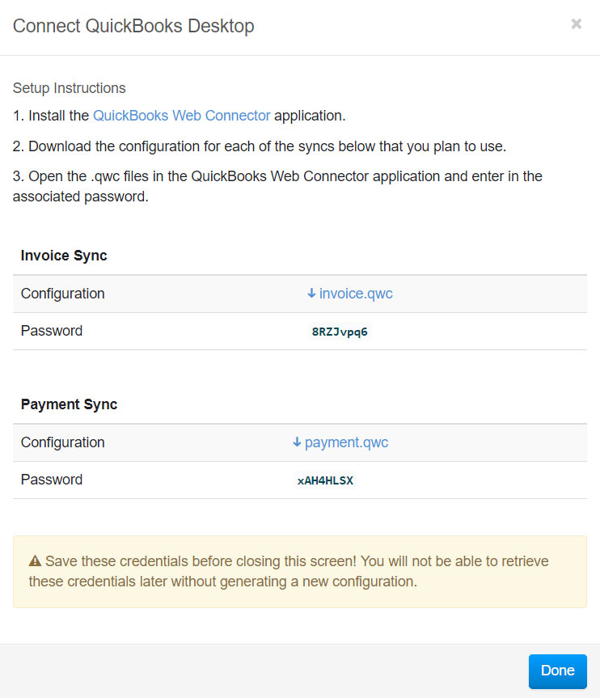This screenshot has height=698, width=600.
Task: Download the invoice.qwc configuration file
Action: click(x=356, y=294)
